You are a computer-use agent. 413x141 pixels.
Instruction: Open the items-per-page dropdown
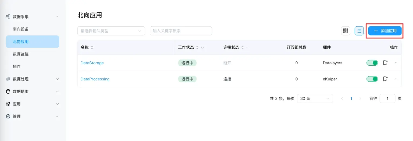[315, 98]
